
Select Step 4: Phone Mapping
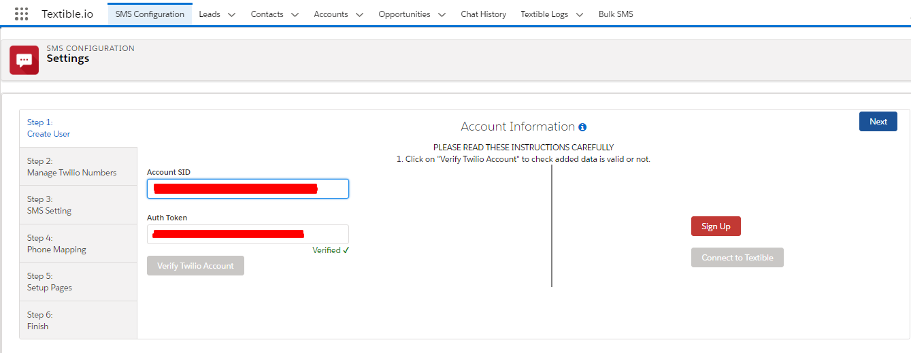(x=78, y=243)
